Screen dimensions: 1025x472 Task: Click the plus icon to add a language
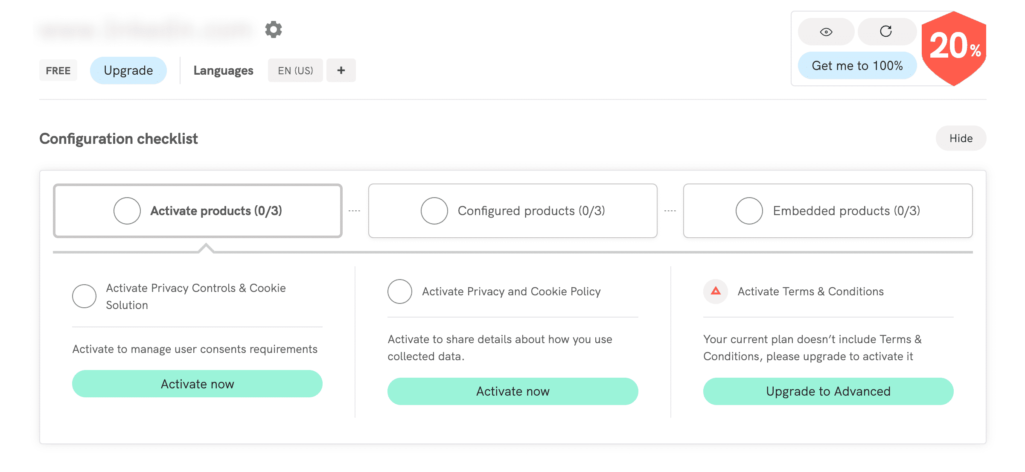click(x=341, y=70)
